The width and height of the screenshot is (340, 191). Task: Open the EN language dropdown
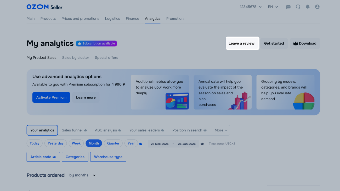click(273, 7)
